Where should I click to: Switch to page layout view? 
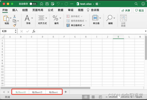93,97
